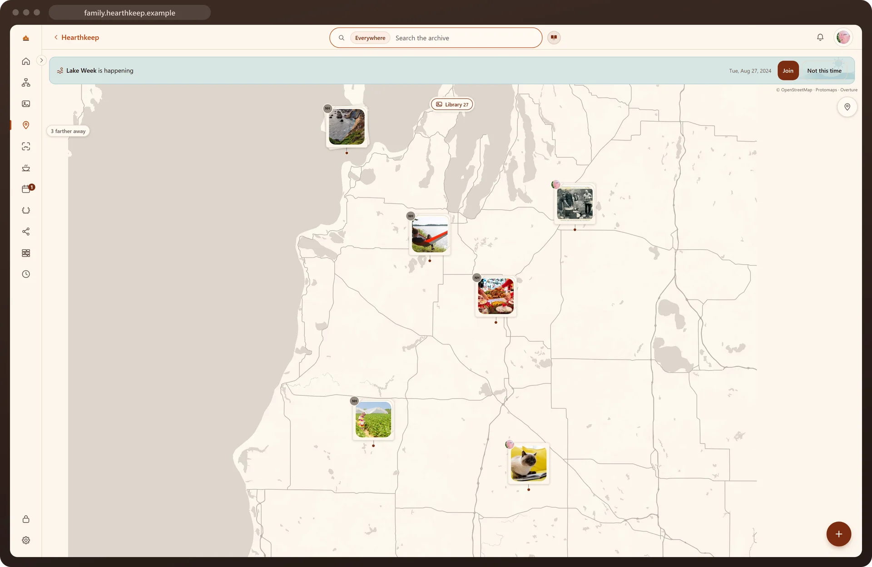Open the Home icon in the sidebar

point(26,61)
